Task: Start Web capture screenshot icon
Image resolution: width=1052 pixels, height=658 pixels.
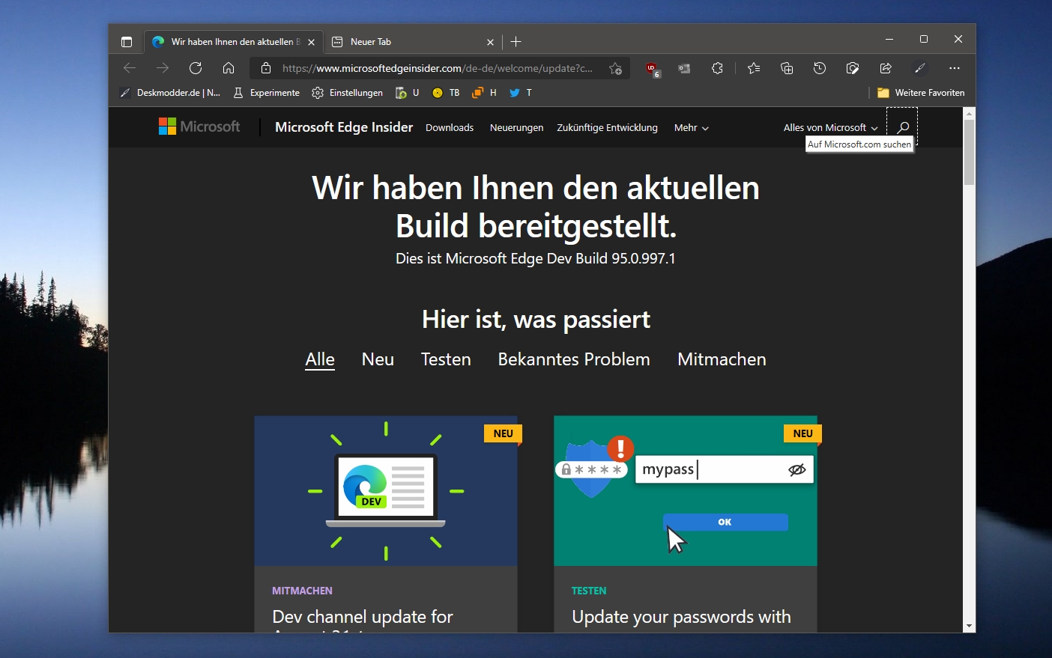Action: click(853, 68)
